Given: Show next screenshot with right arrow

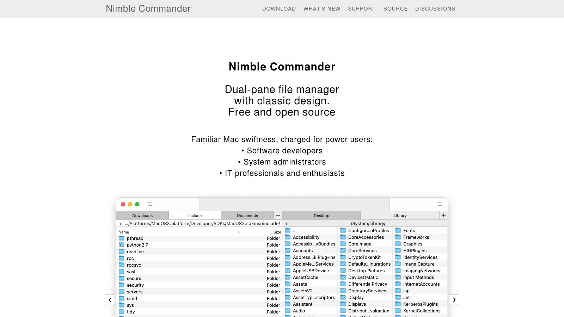Looking at the screenshot, I should [x=454, y=300].
